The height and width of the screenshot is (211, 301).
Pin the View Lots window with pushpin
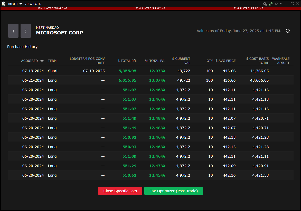[x=276, y=4]
